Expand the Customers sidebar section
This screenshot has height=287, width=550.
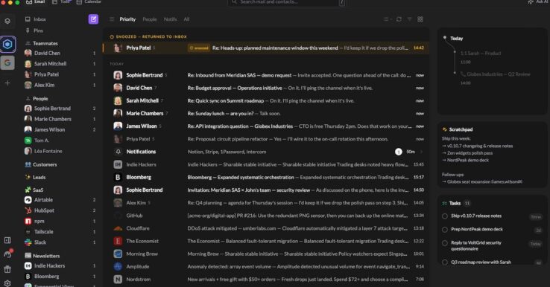41,164
